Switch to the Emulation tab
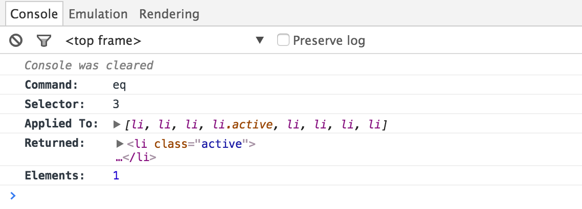Image resolution: width=582 pixels, height=209 pixels. click(x=98, y=14)
